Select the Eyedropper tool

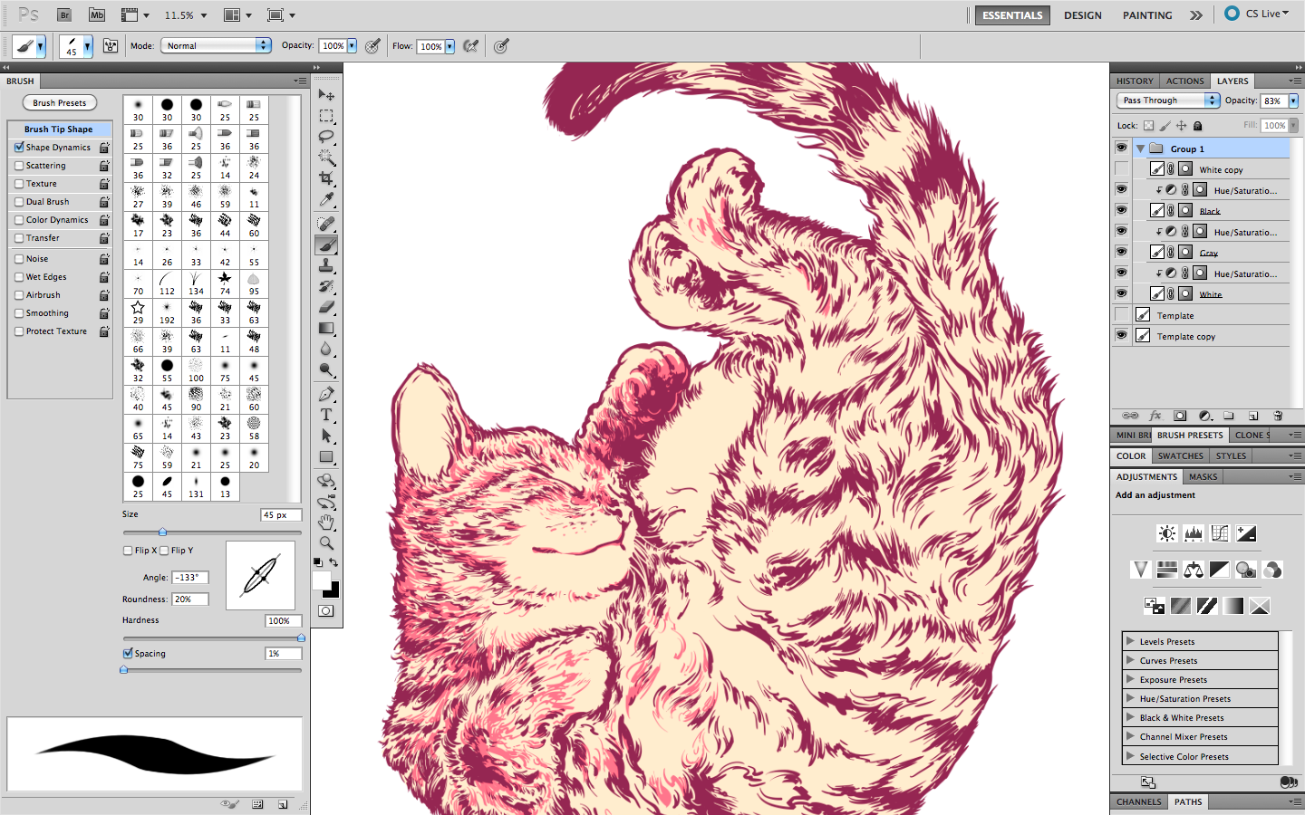(x=326, y=199)
